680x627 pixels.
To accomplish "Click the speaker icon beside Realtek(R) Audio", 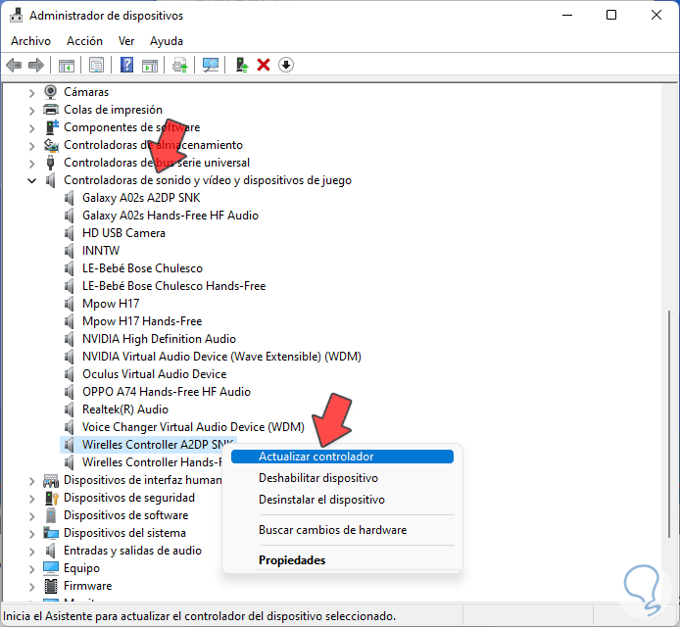I will click(70, 410).
